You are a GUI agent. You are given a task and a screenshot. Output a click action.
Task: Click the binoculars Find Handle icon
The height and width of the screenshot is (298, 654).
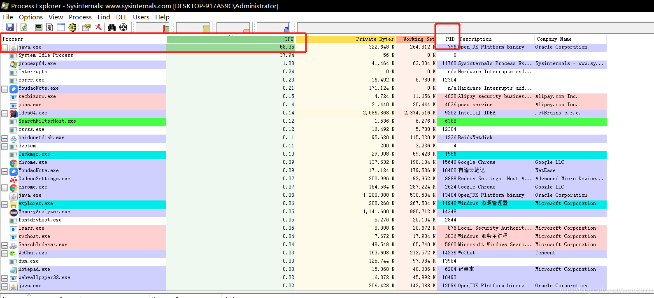[112, 28]
